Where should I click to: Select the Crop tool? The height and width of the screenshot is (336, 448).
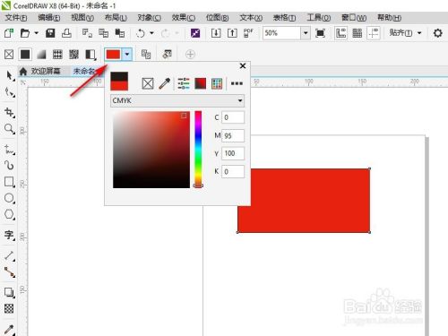[9, 113]
